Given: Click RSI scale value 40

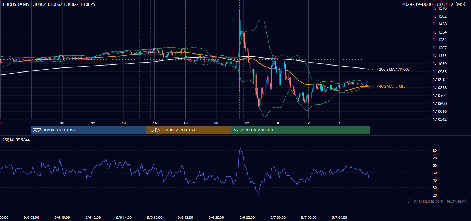Looking at the screenshot, I should [435, 180].
